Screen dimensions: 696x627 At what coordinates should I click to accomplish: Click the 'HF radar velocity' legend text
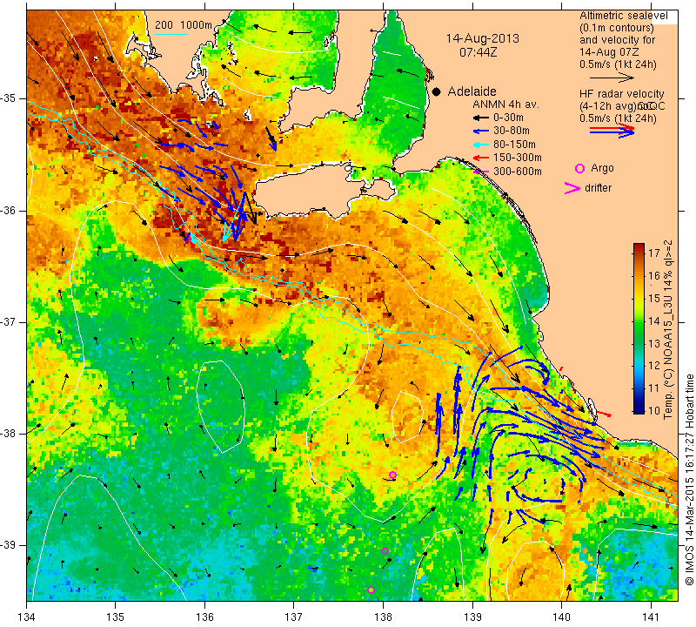[622, 94]
